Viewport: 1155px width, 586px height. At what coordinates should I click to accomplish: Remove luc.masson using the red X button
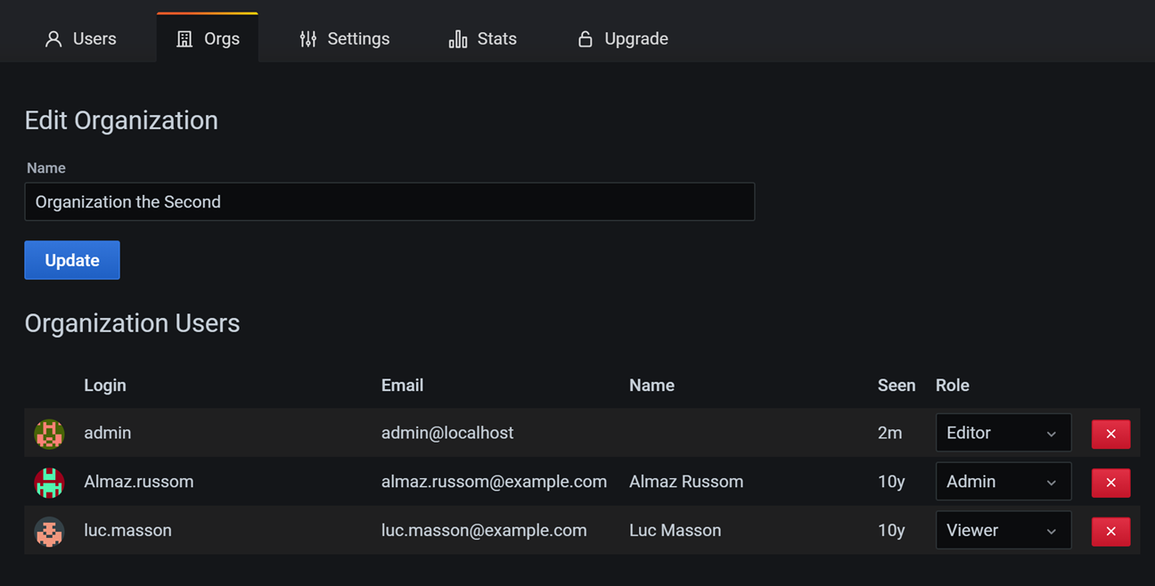point(1110,531)
